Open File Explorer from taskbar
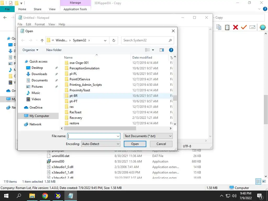 click(32, 196)
